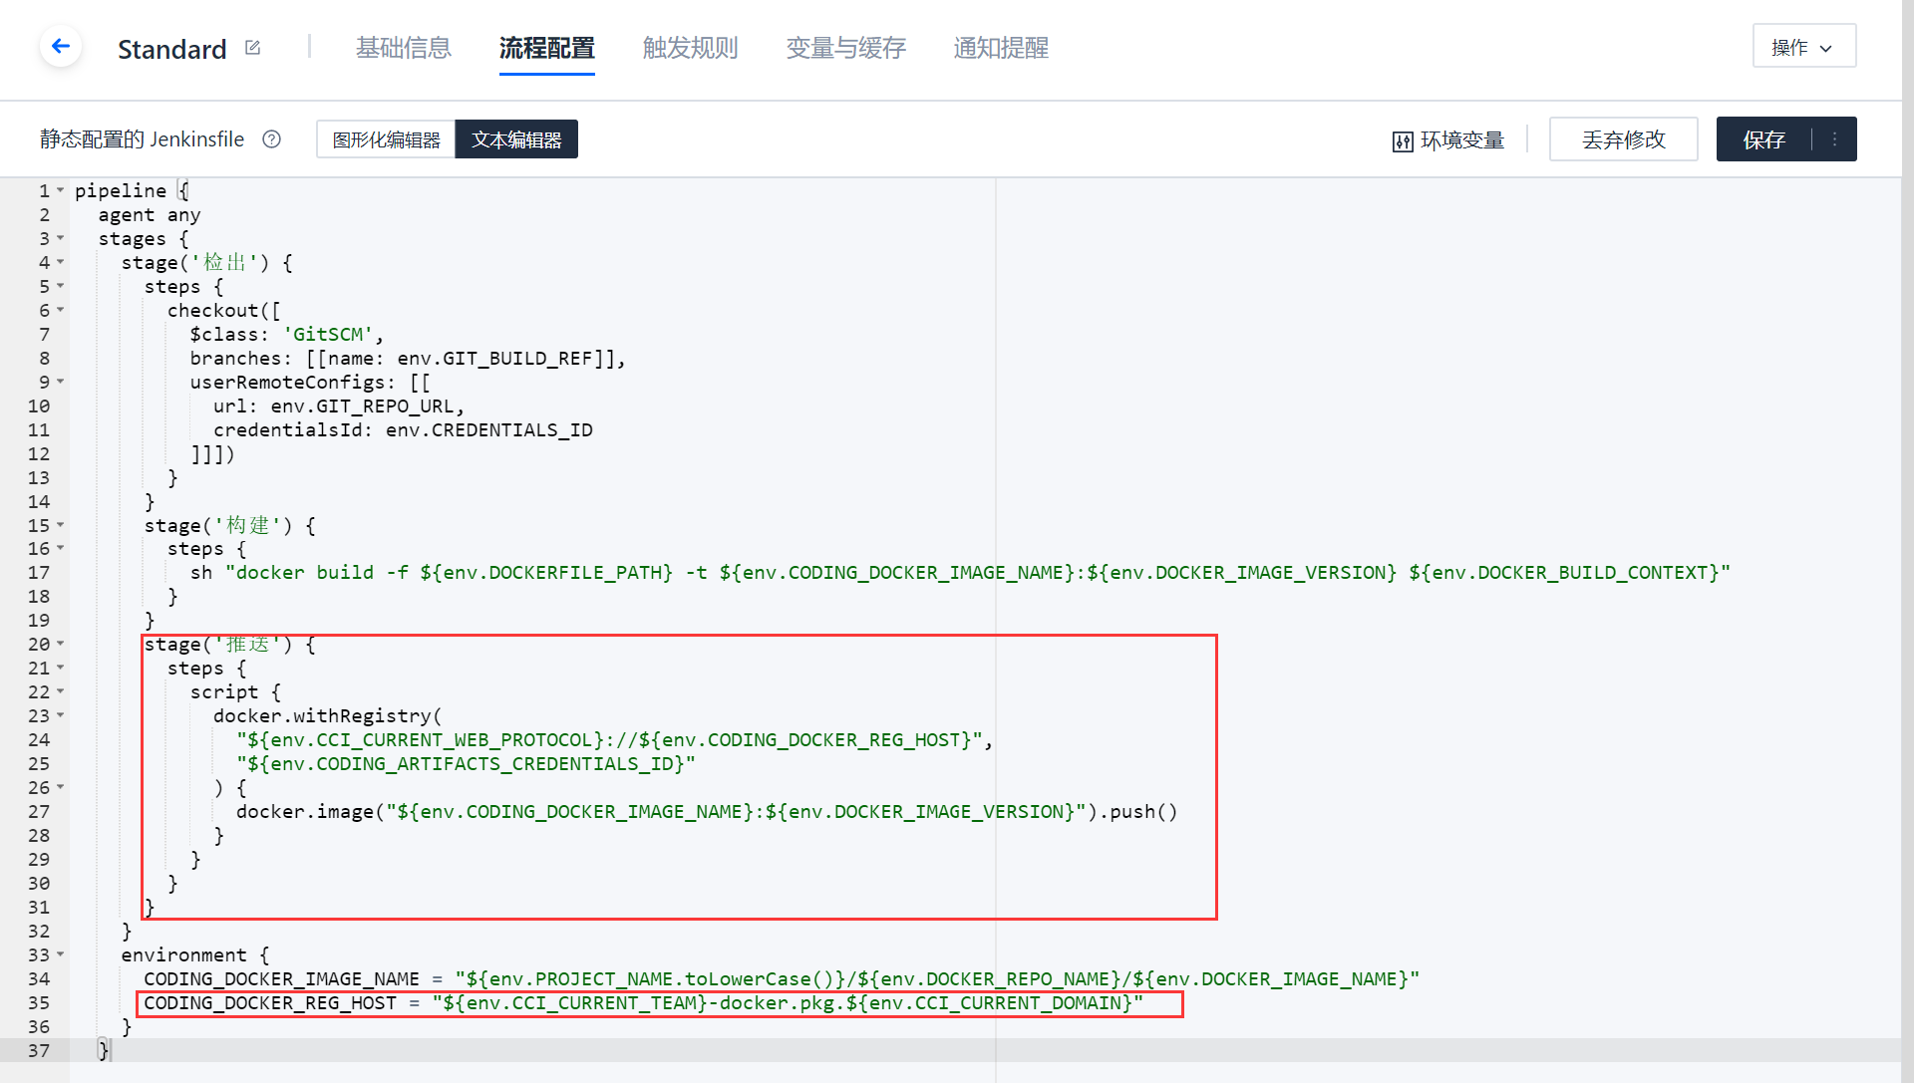Go to the 变量与缓存 tab
This screenshot has width=1914, height=1083.
(845, 48)
